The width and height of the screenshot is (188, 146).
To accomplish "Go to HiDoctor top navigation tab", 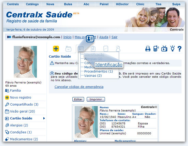I will point(122,4).
